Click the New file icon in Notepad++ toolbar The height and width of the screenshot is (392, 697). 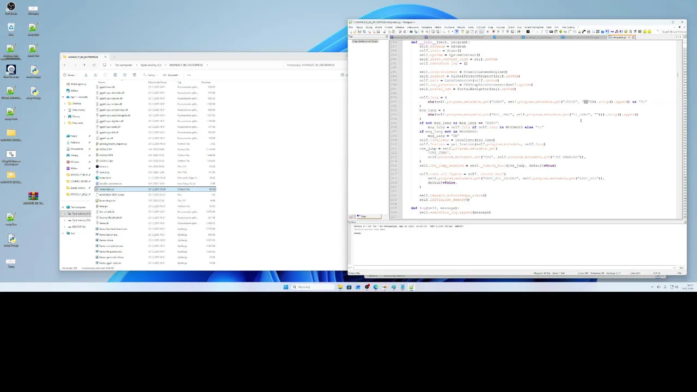tap(351, 32)
